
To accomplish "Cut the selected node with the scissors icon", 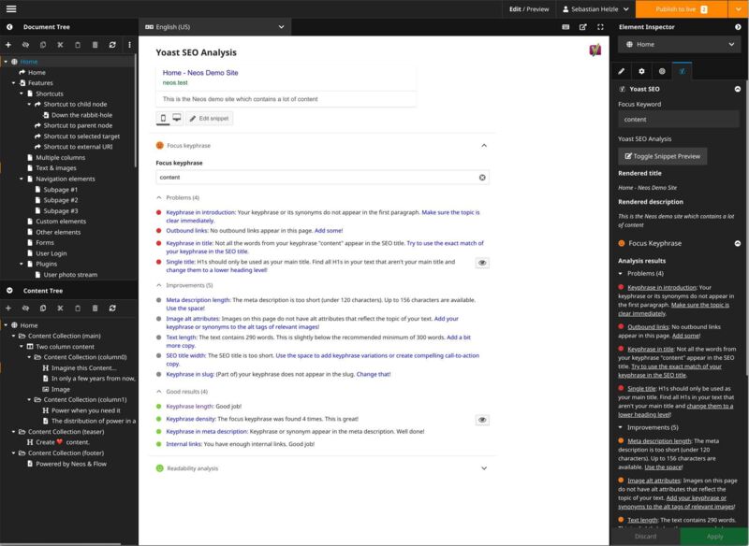I will pos(60,45).
